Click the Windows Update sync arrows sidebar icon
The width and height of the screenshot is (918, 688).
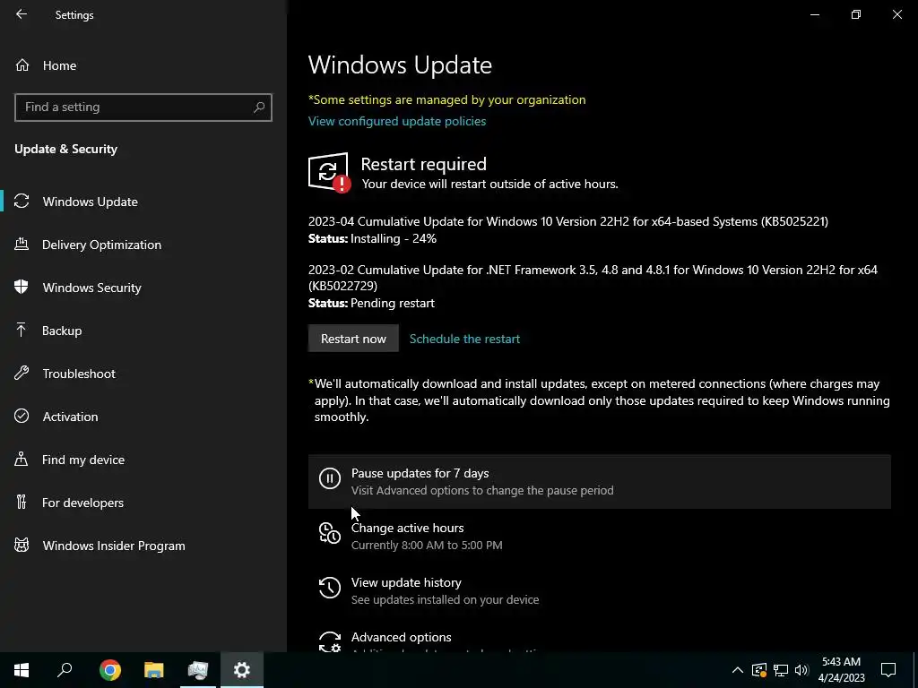[x=22, y=202]
